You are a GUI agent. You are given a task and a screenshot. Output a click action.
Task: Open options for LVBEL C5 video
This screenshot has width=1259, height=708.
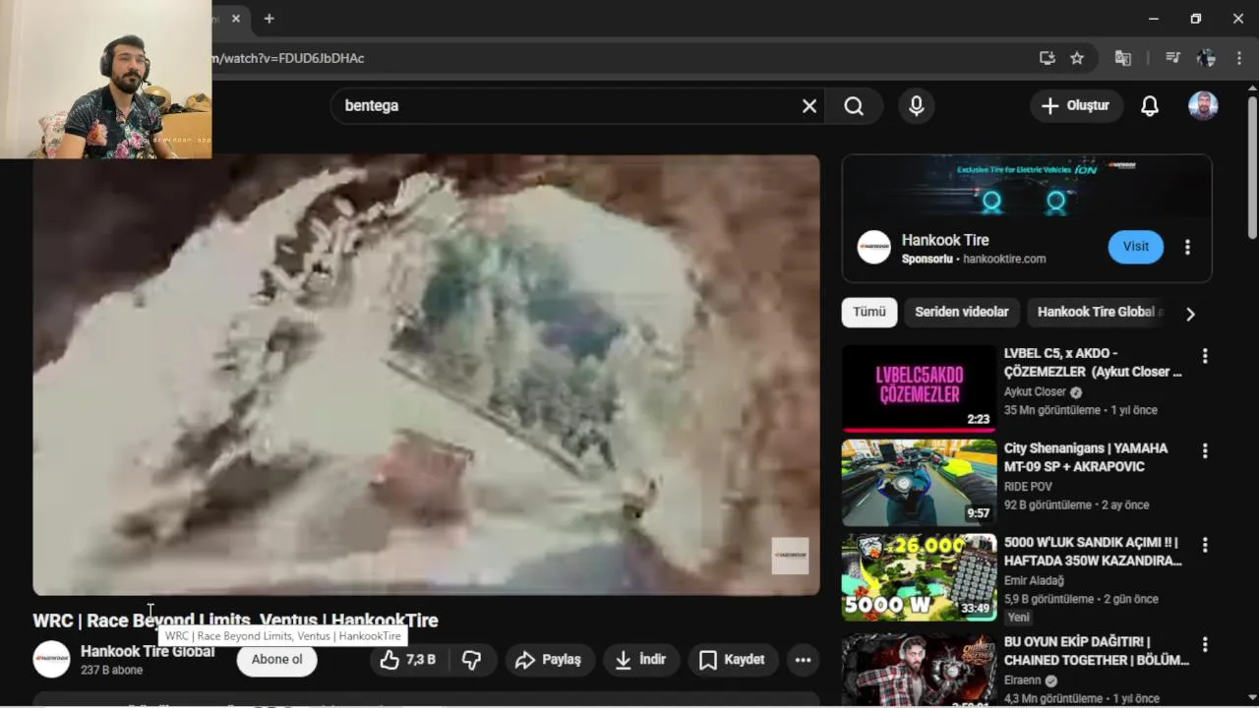1204,356
